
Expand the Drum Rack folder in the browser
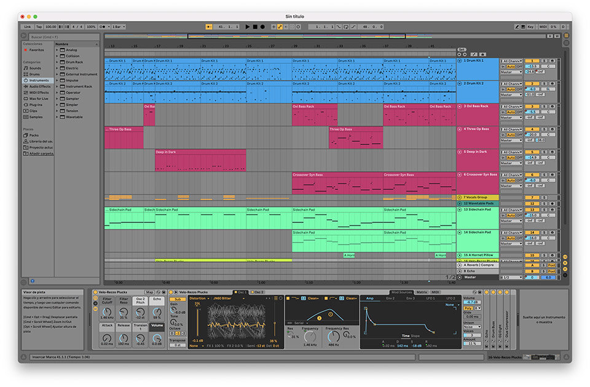(x=57, y=62)
